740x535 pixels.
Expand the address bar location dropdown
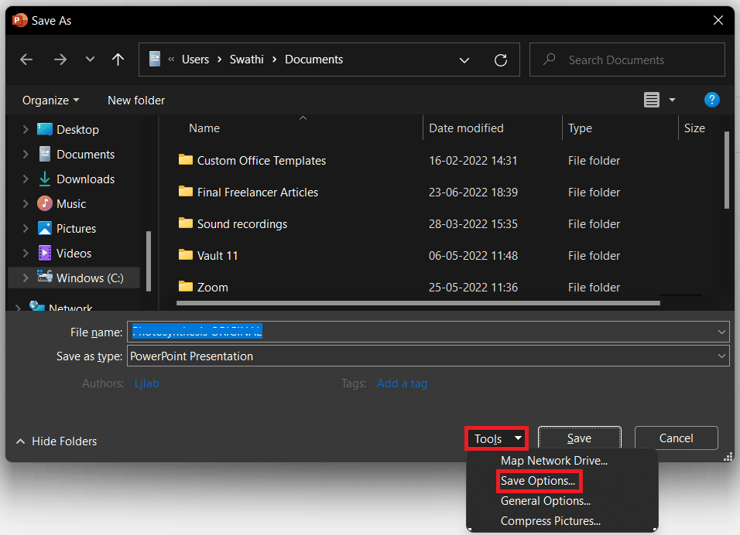coord(464,59)
